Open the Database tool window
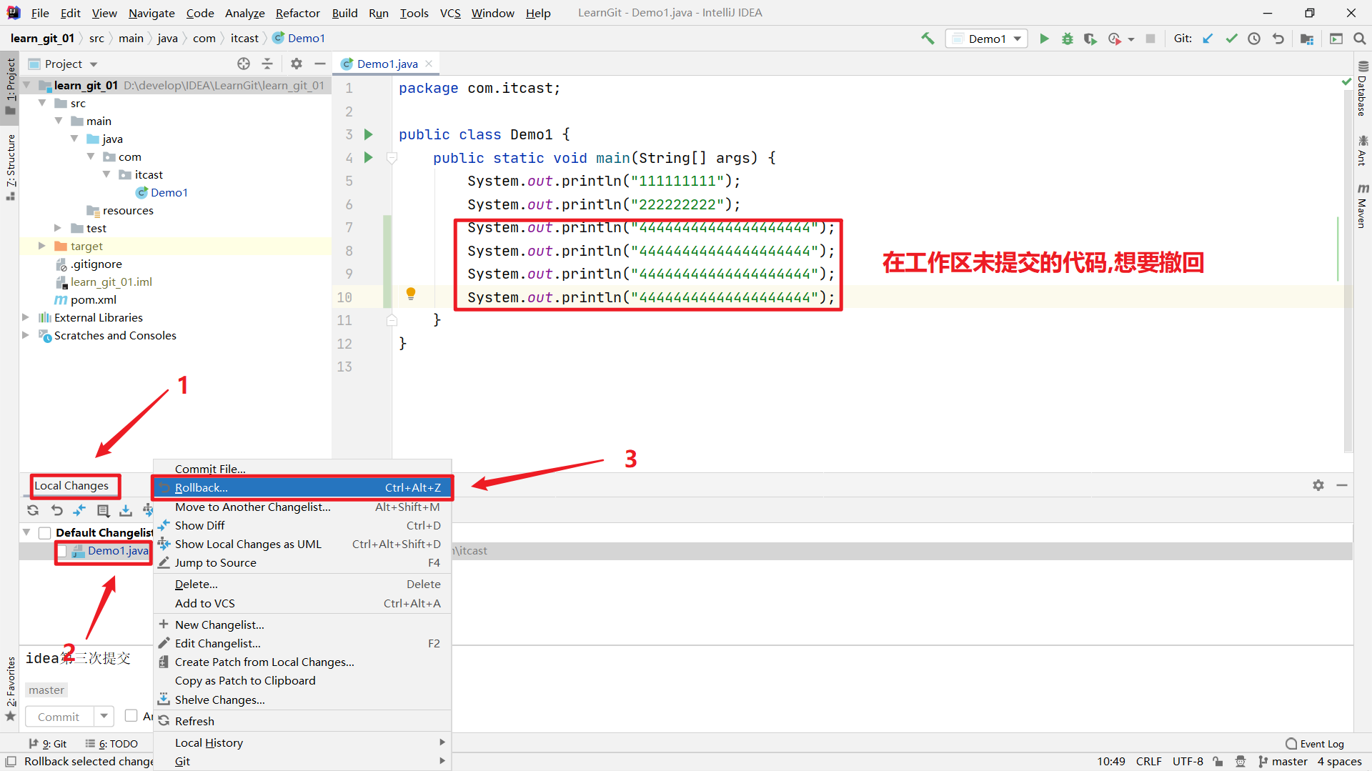The width and height of the screenshot is (1372, 771). [1363, 89]
